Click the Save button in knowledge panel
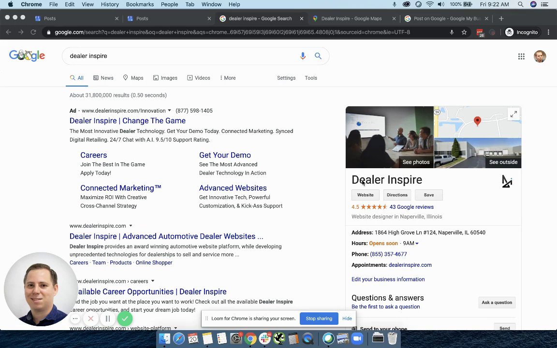The height and width of the screenshot is (348, 557). [x=428, y=195]
